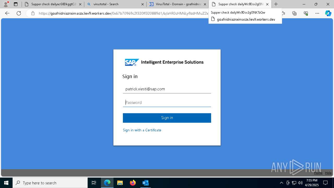The image size is (334, 188).
Task: Close the active Supper check dailyWx9 tab
Action: coord(267,4)
